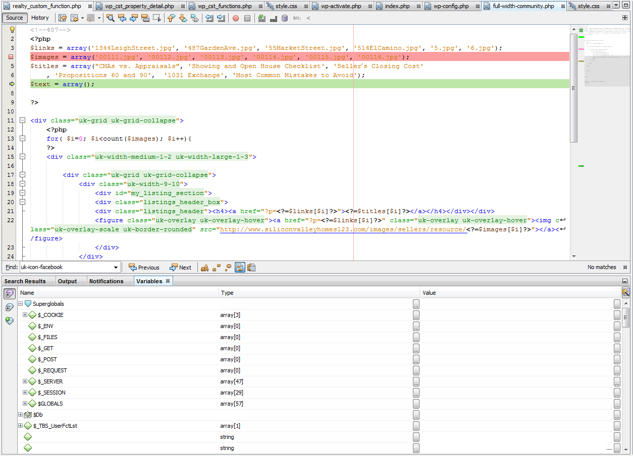633x456 pixels.
Task: Click the Next button in find bar
Action: (x=180, y=268)
